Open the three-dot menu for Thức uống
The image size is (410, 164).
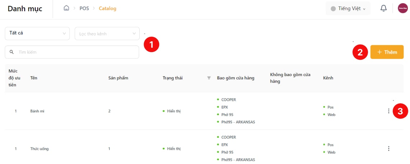(388, 149)
